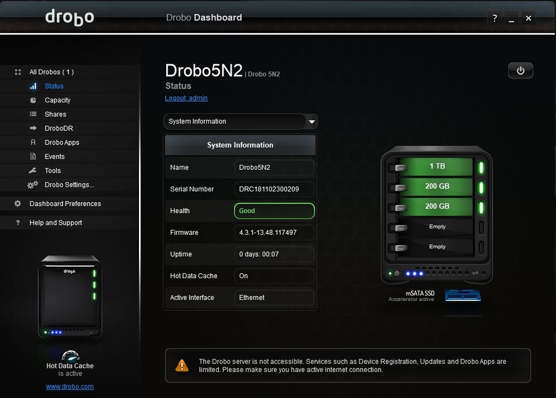The width and height of the screenshot is (556, 398).
Task: Click the All Drobos grid icon
Action: [x=18, y=72]
